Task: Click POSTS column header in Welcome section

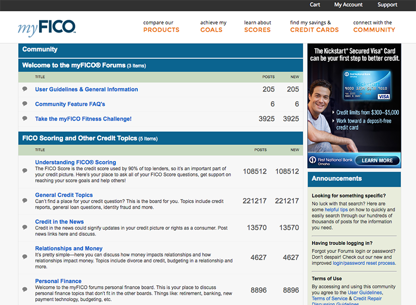Action: (268, 77)
